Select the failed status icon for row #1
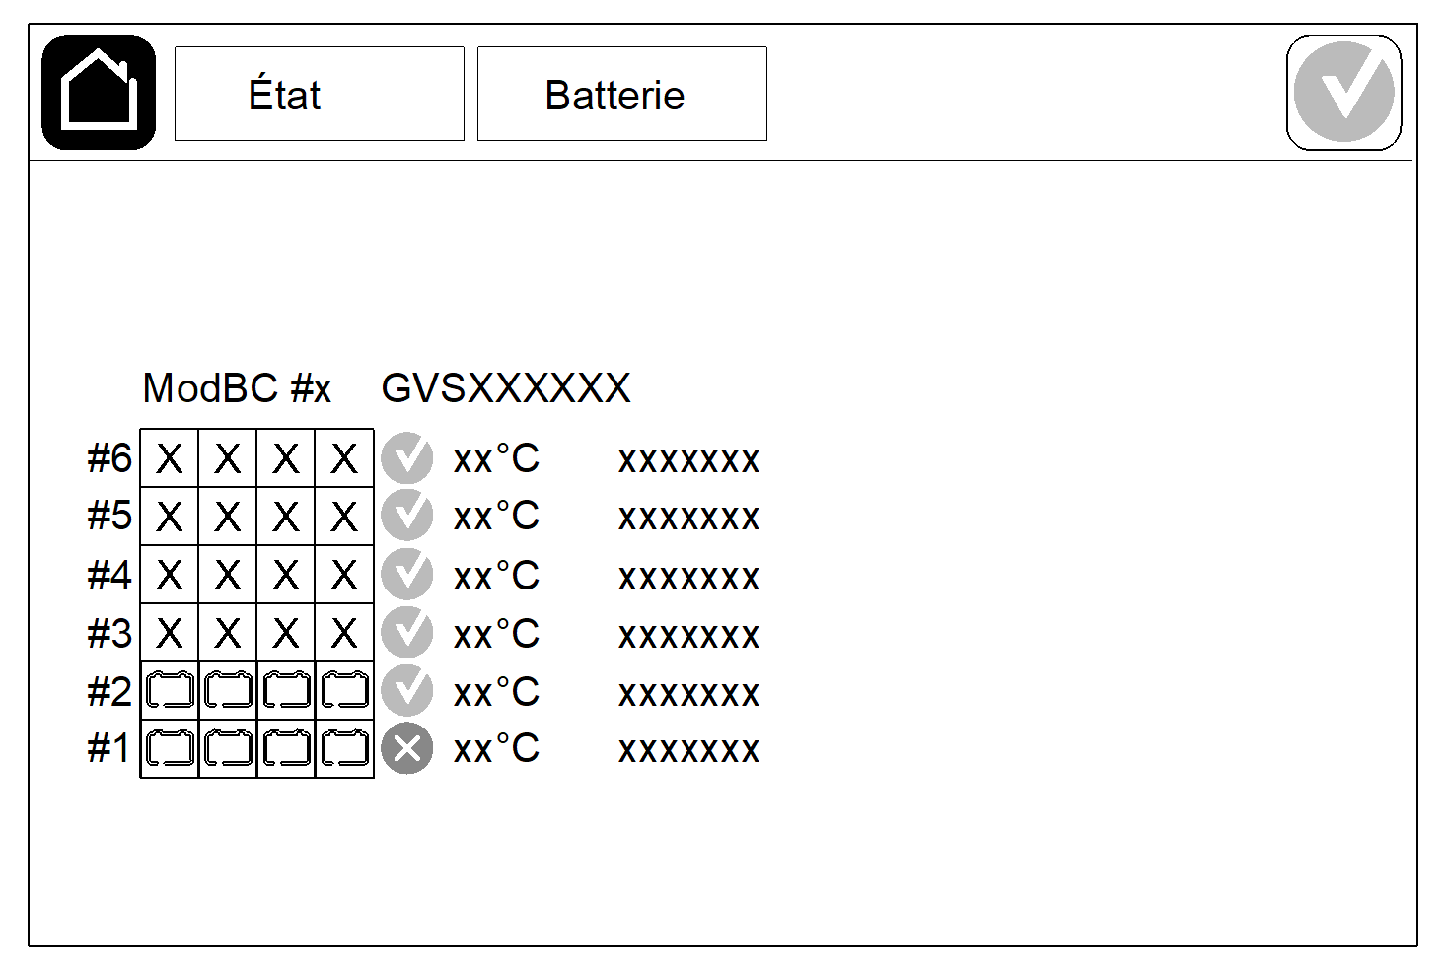 pyautogui.click(x=406, y=749)
